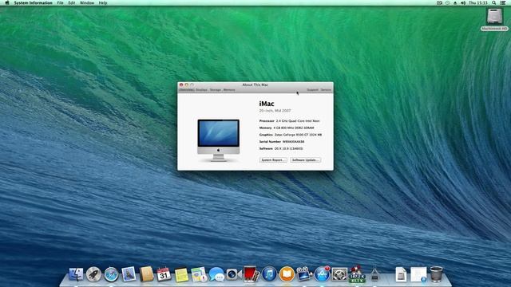The height and width of the screenshot is (287, 511).
Task: Click screen recording camera menu bar icon
Action: click(x=439, y=2)
